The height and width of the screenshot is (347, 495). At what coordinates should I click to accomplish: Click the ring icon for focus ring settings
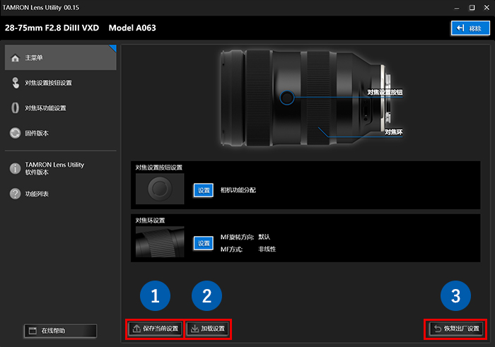(15, 108)
